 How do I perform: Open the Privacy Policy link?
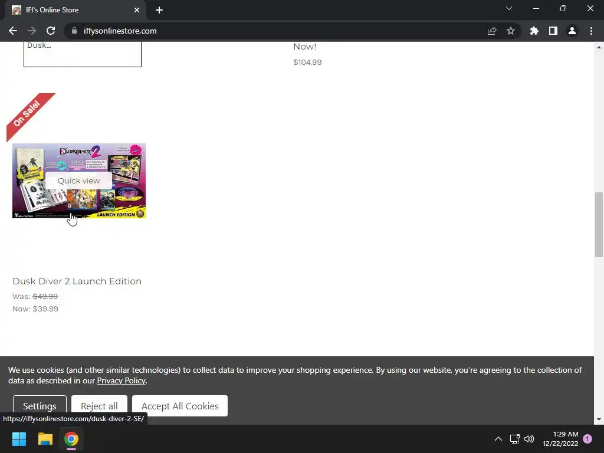click(x=121, y=380)
